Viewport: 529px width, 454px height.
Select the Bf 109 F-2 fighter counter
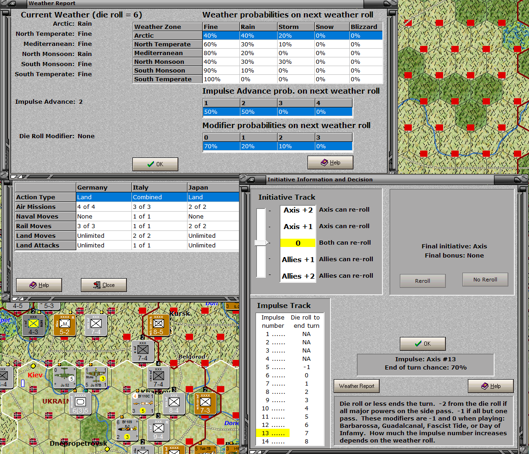coord(127,430)
